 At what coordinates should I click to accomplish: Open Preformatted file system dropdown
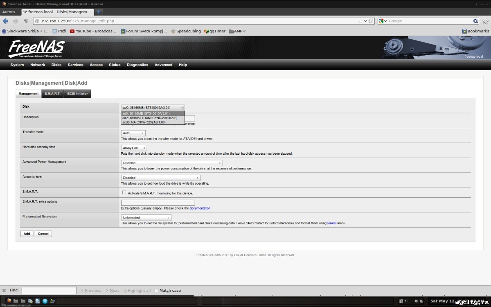pos(146,217)
